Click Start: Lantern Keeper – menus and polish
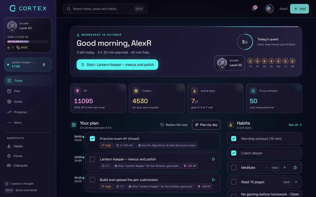316x197 pixels. (117, 65)
